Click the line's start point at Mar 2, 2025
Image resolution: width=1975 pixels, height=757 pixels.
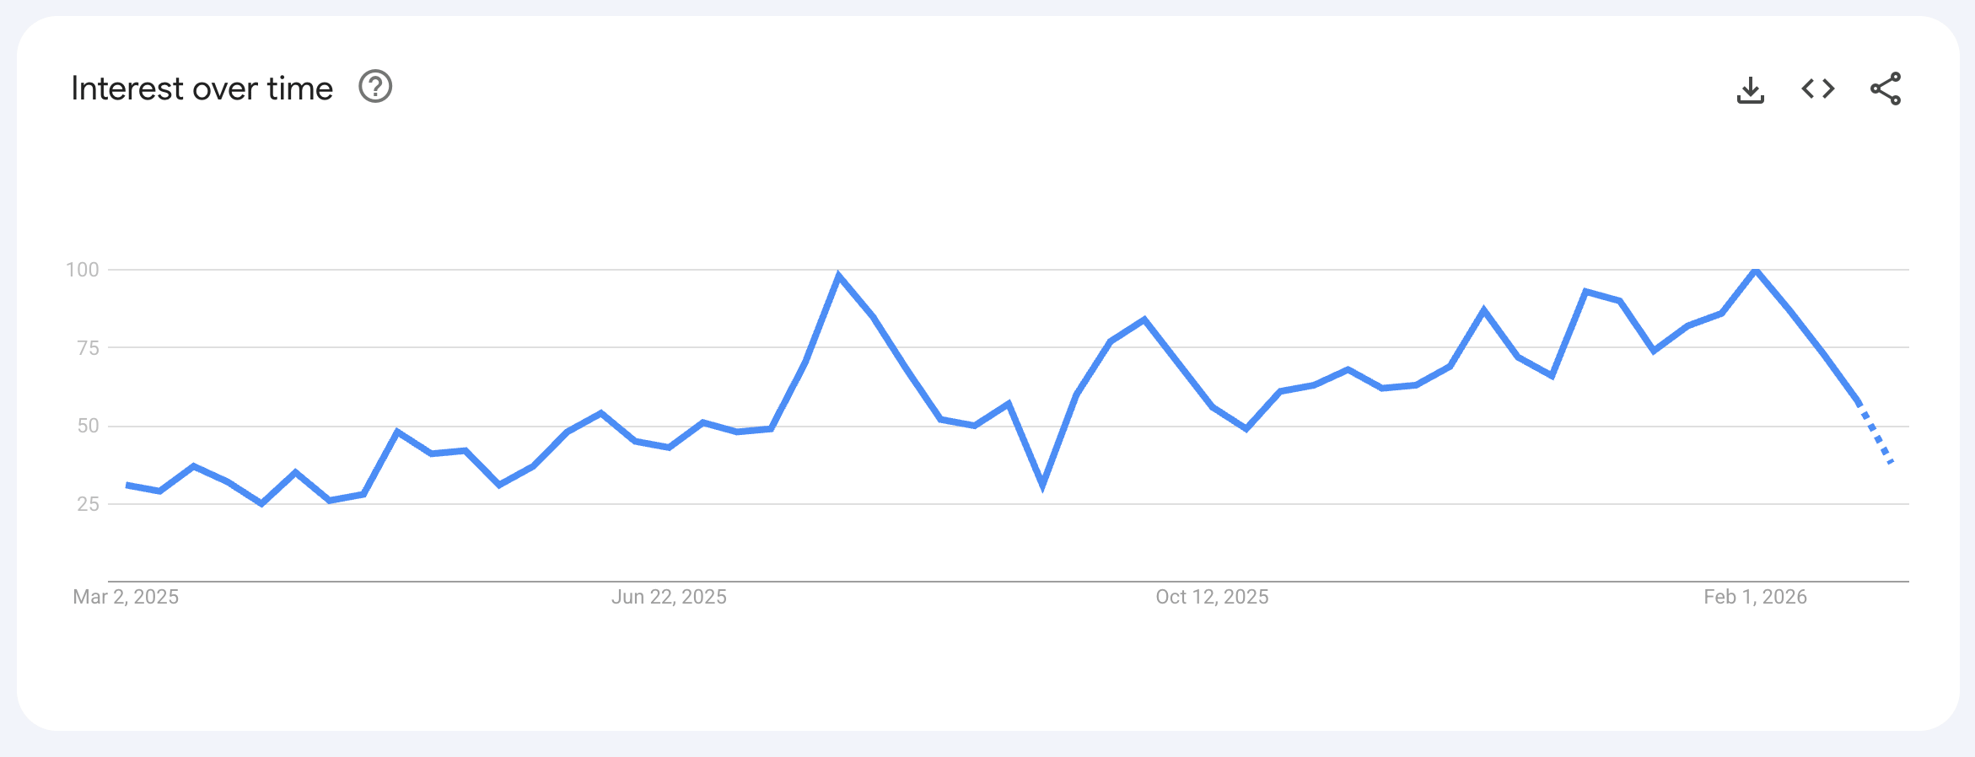(126, 485)
